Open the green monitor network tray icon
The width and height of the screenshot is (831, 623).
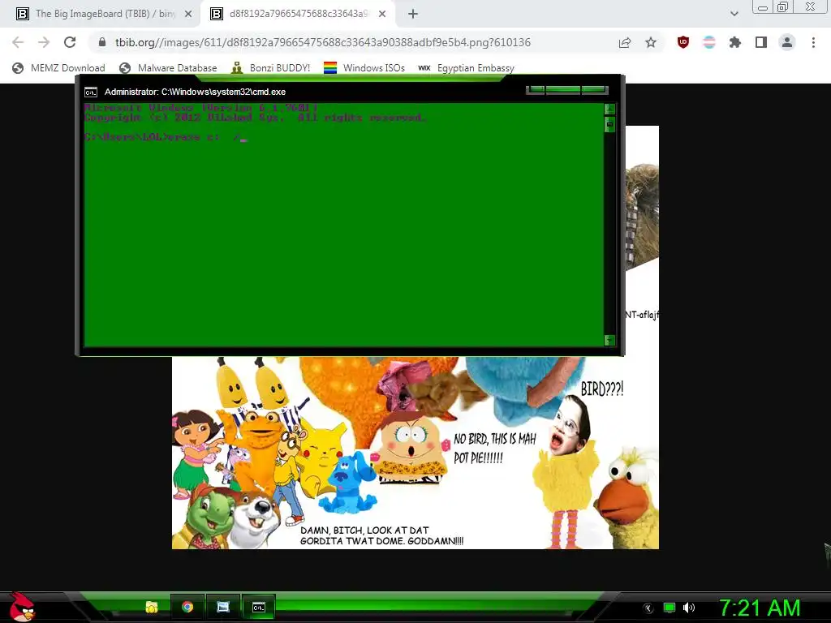670,608
